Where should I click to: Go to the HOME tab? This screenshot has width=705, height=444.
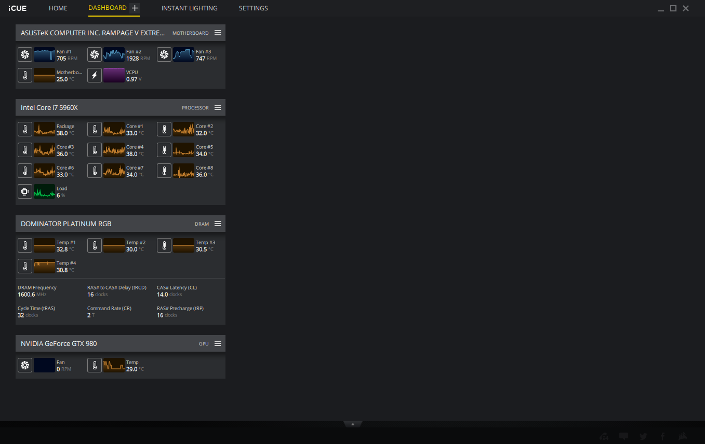(58, 8)
